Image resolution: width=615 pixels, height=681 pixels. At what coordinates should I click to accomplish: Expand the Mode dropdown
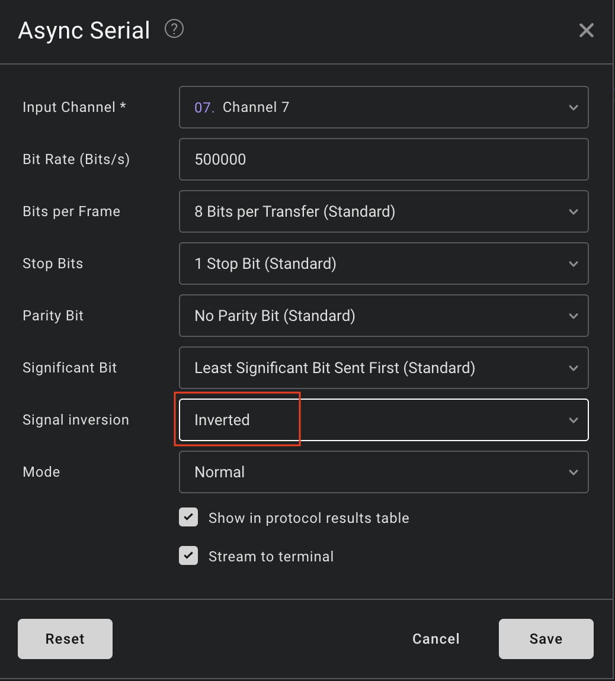pos(383,472)
